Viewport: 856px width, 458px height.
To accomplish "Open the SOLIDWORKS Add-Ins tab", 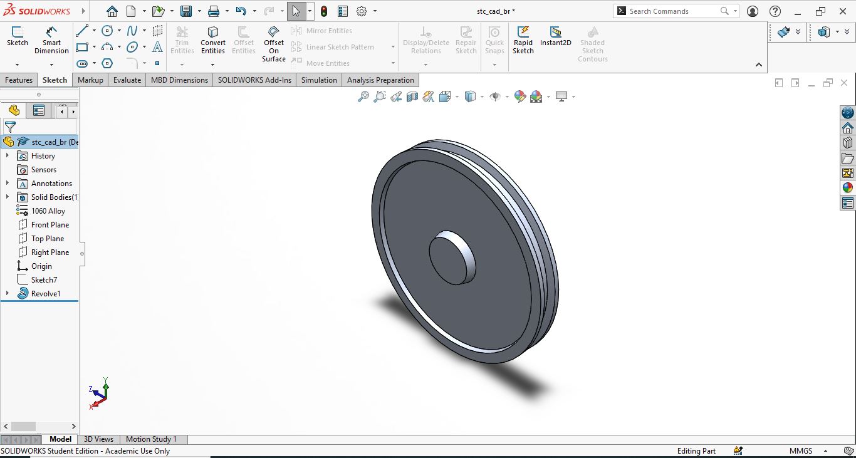I will coord(254,80).
